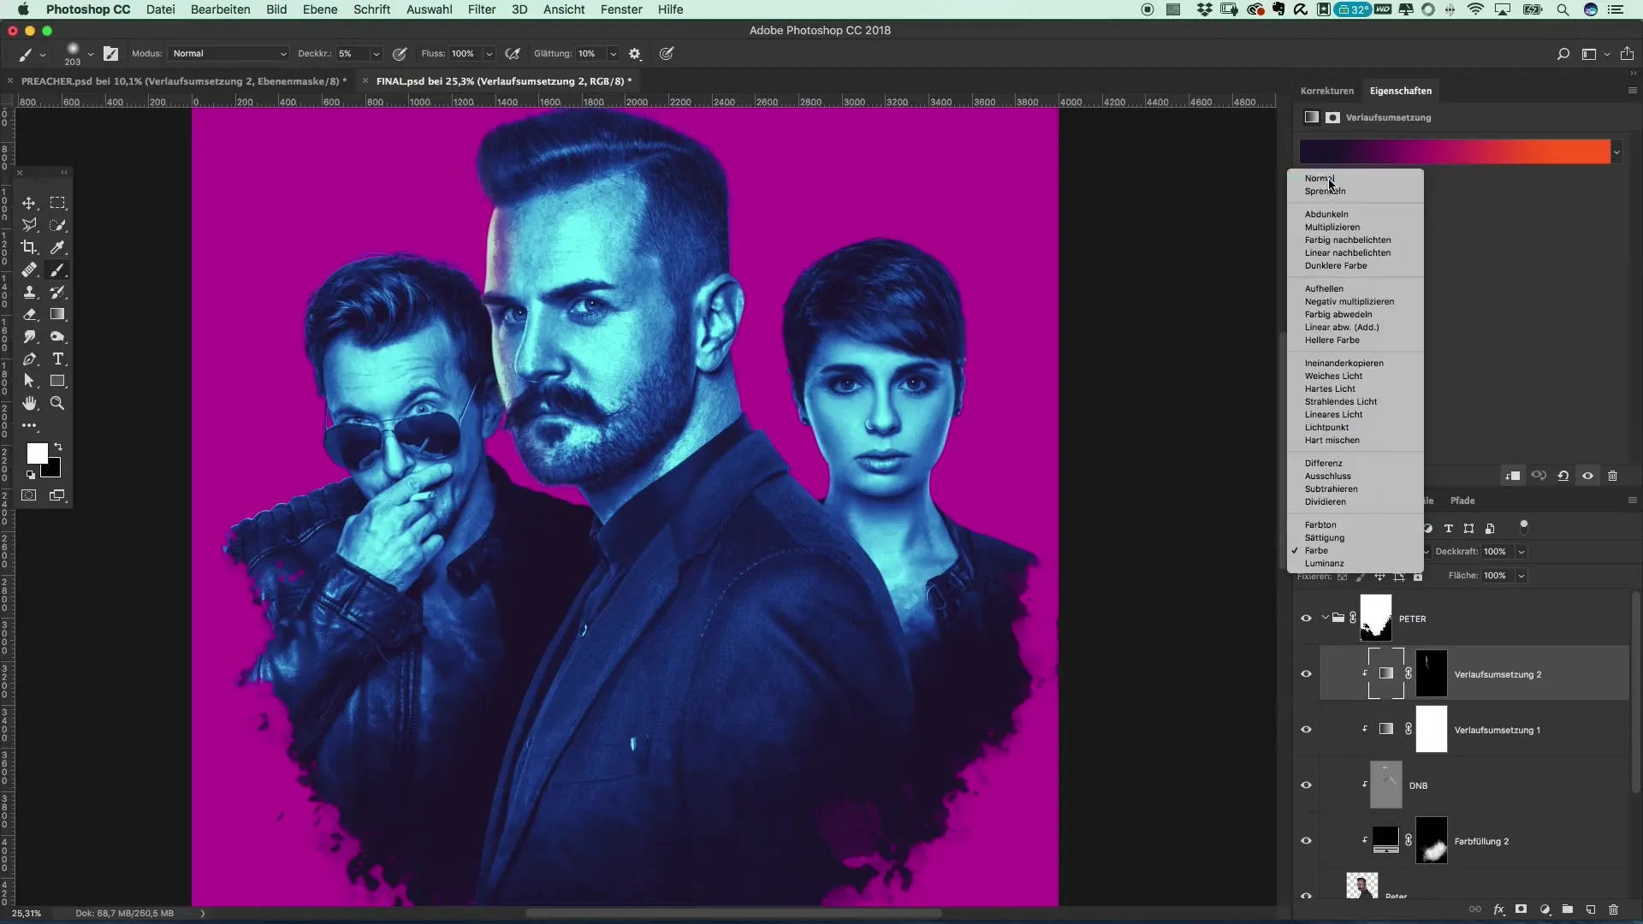Swap foreground and background colors
This screenshot has height=924, width=1643.
coord(58,447)
